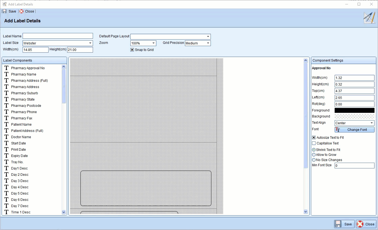Open the Label Size dropdown
Image resolution: width=378 pixels, height=230 pixels.
pos(90,43)
